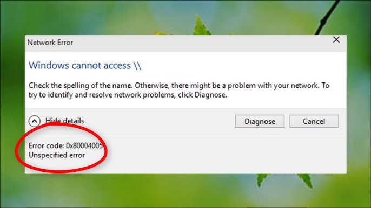Click the "Check the spelling of the name" sentence
This screenshot has height=208, width=371.
coord(81,85)
